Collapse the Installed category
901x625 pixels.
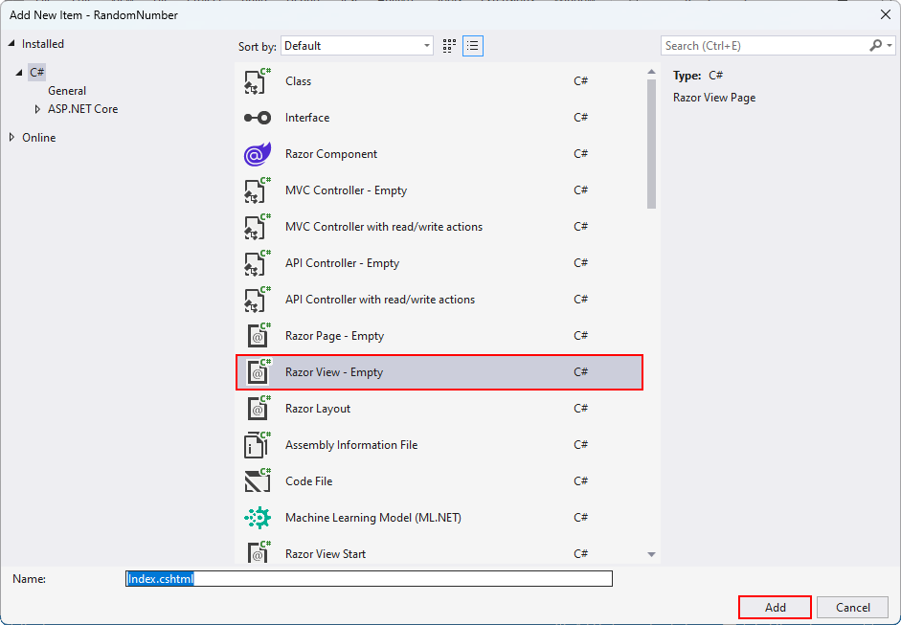[11, 43]
